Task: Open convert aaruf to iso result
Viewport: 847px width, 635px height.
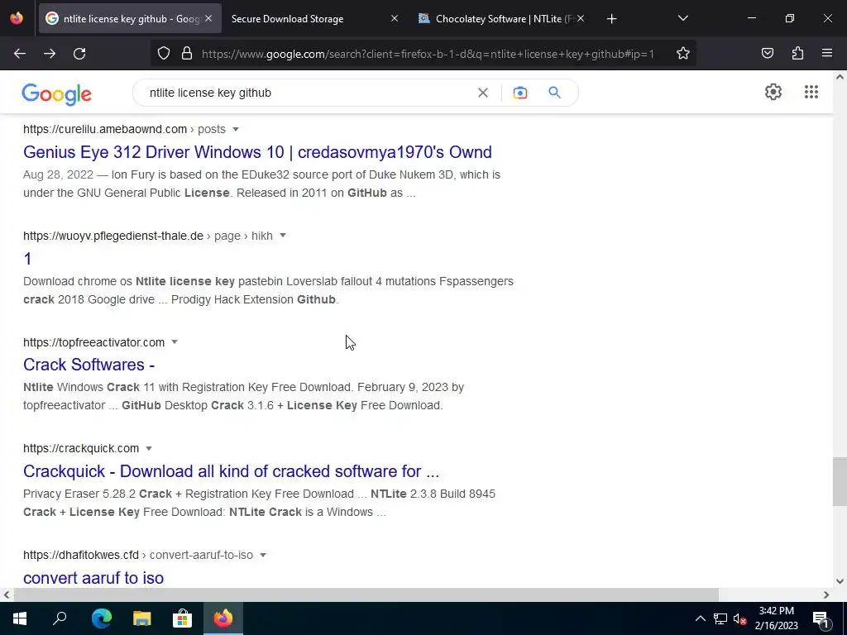Action: [93, 578]
